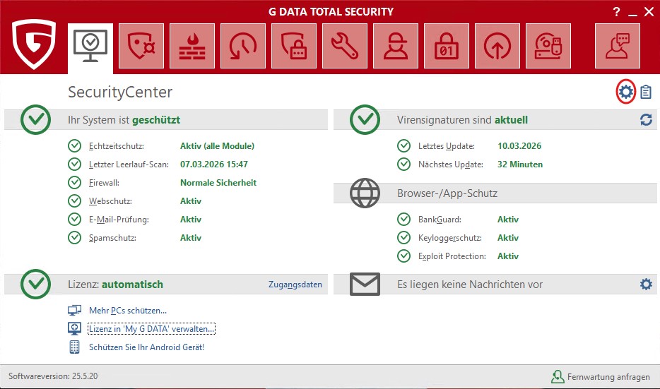Click Schützen Sie Ihr Android Gerät link

click(x=146, y=347)
